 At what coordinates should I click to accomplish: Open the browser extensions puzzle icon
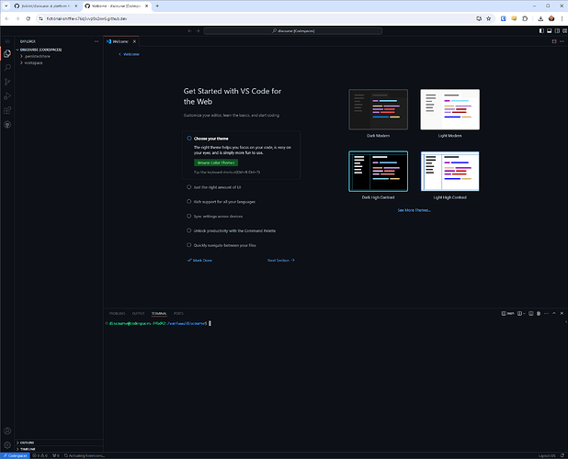pos(525,18)
